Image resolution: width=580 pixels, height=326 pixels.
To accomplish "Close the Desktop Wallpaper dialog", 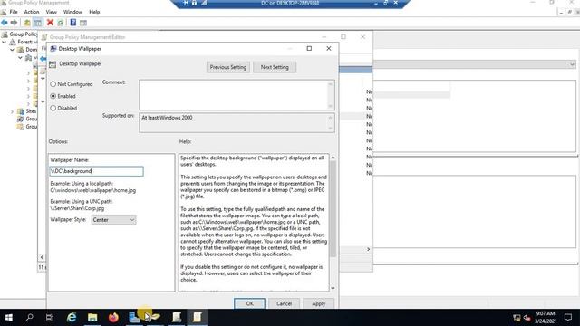I will pos(328,48).
